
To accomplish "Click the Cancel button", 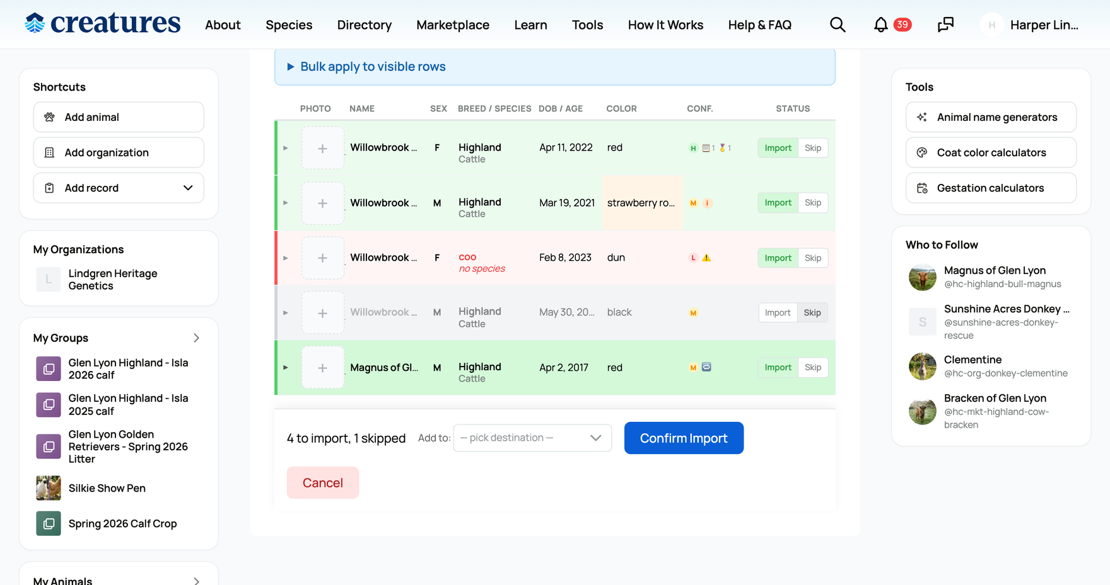I will click(323, 482).
